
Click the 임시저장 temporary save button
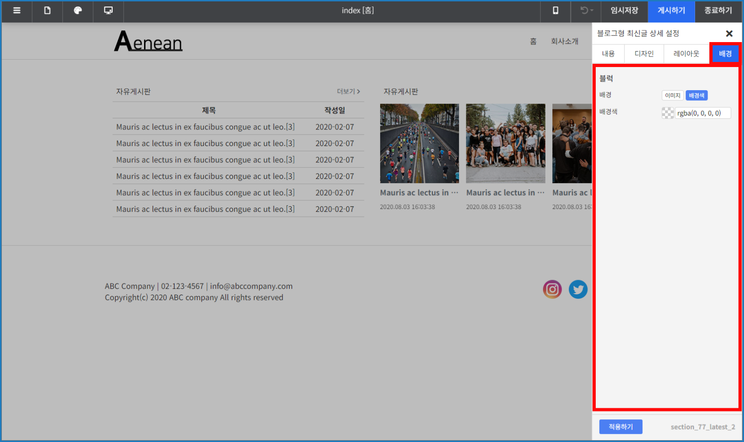pyautogui.click(x=624, y=11)
